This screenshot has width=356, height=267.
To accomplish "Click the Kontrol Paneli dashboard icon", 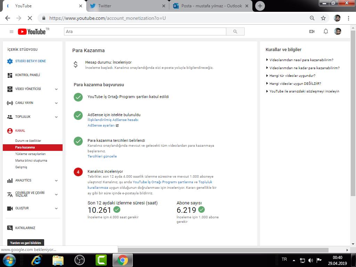I will click(x=10, y=75).
